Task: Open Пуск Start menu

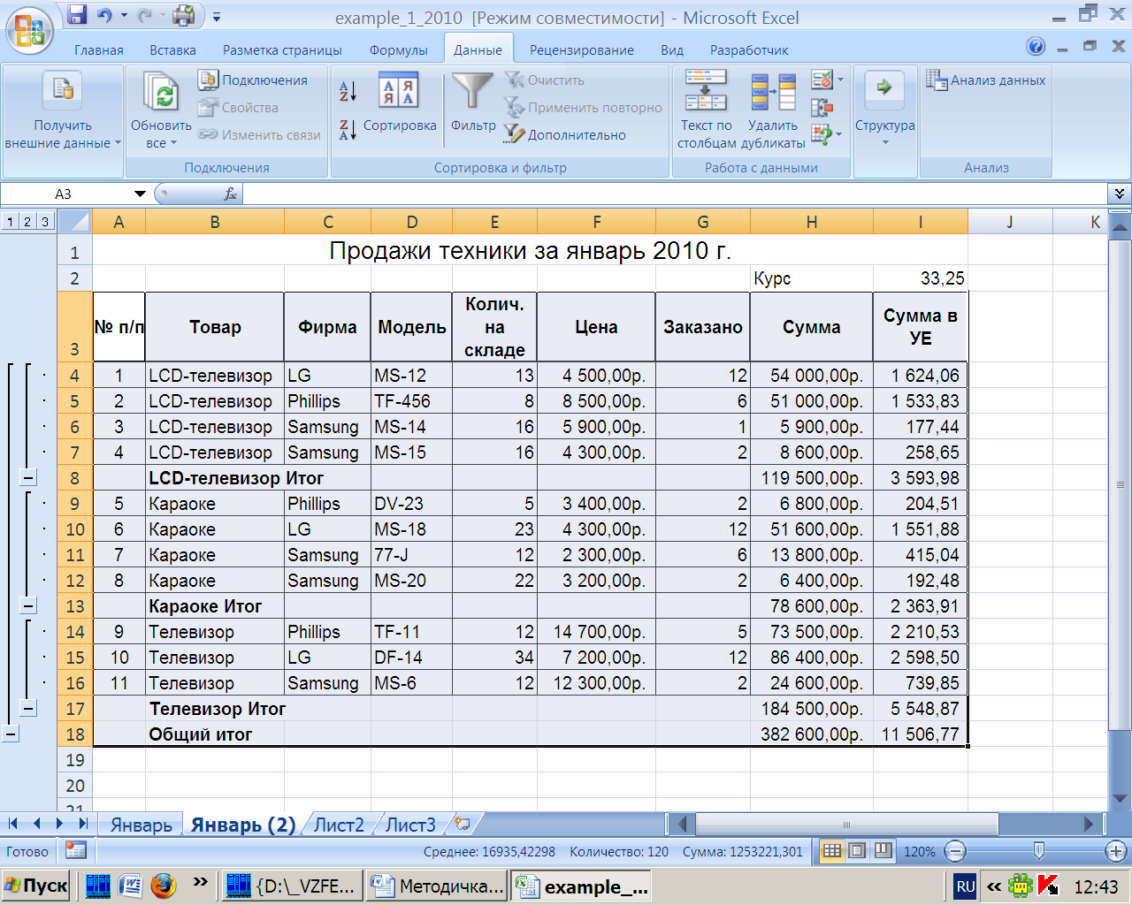Action: [x=37, y=886]
